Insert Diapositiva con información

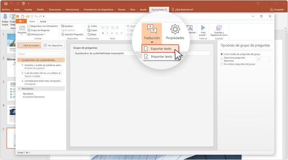coord(43,26)
